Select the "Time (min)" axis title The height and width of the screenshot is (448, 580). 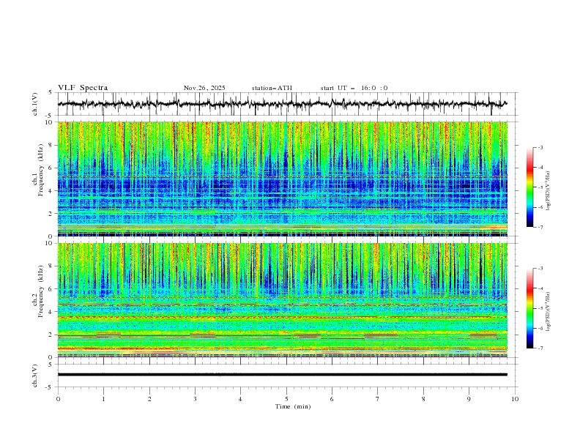coord(293,406)
